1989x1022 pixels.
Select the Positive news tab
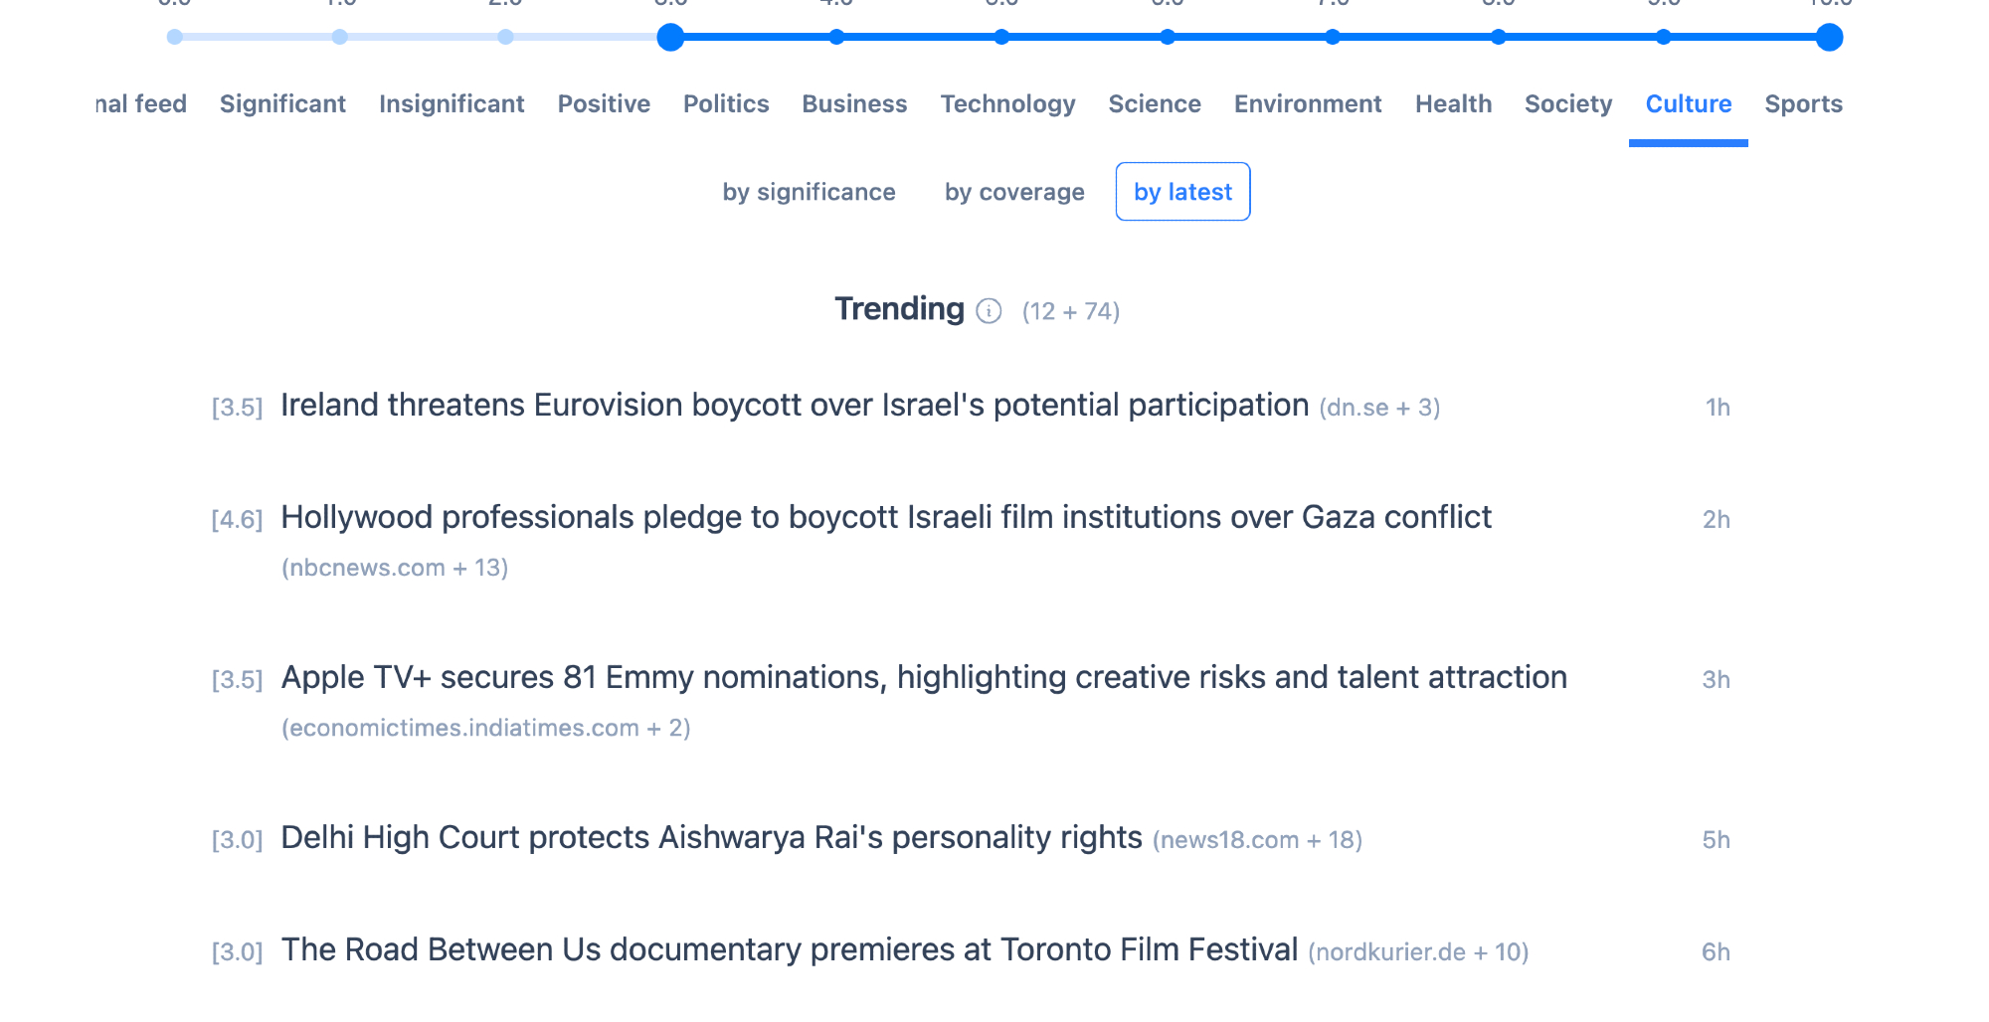(604, 104)
